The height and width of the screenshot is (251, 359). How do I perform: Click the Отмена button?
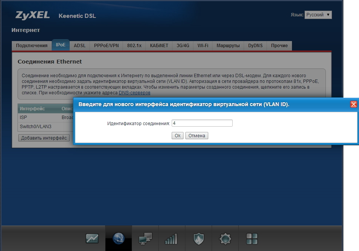(x=196, y=136)
